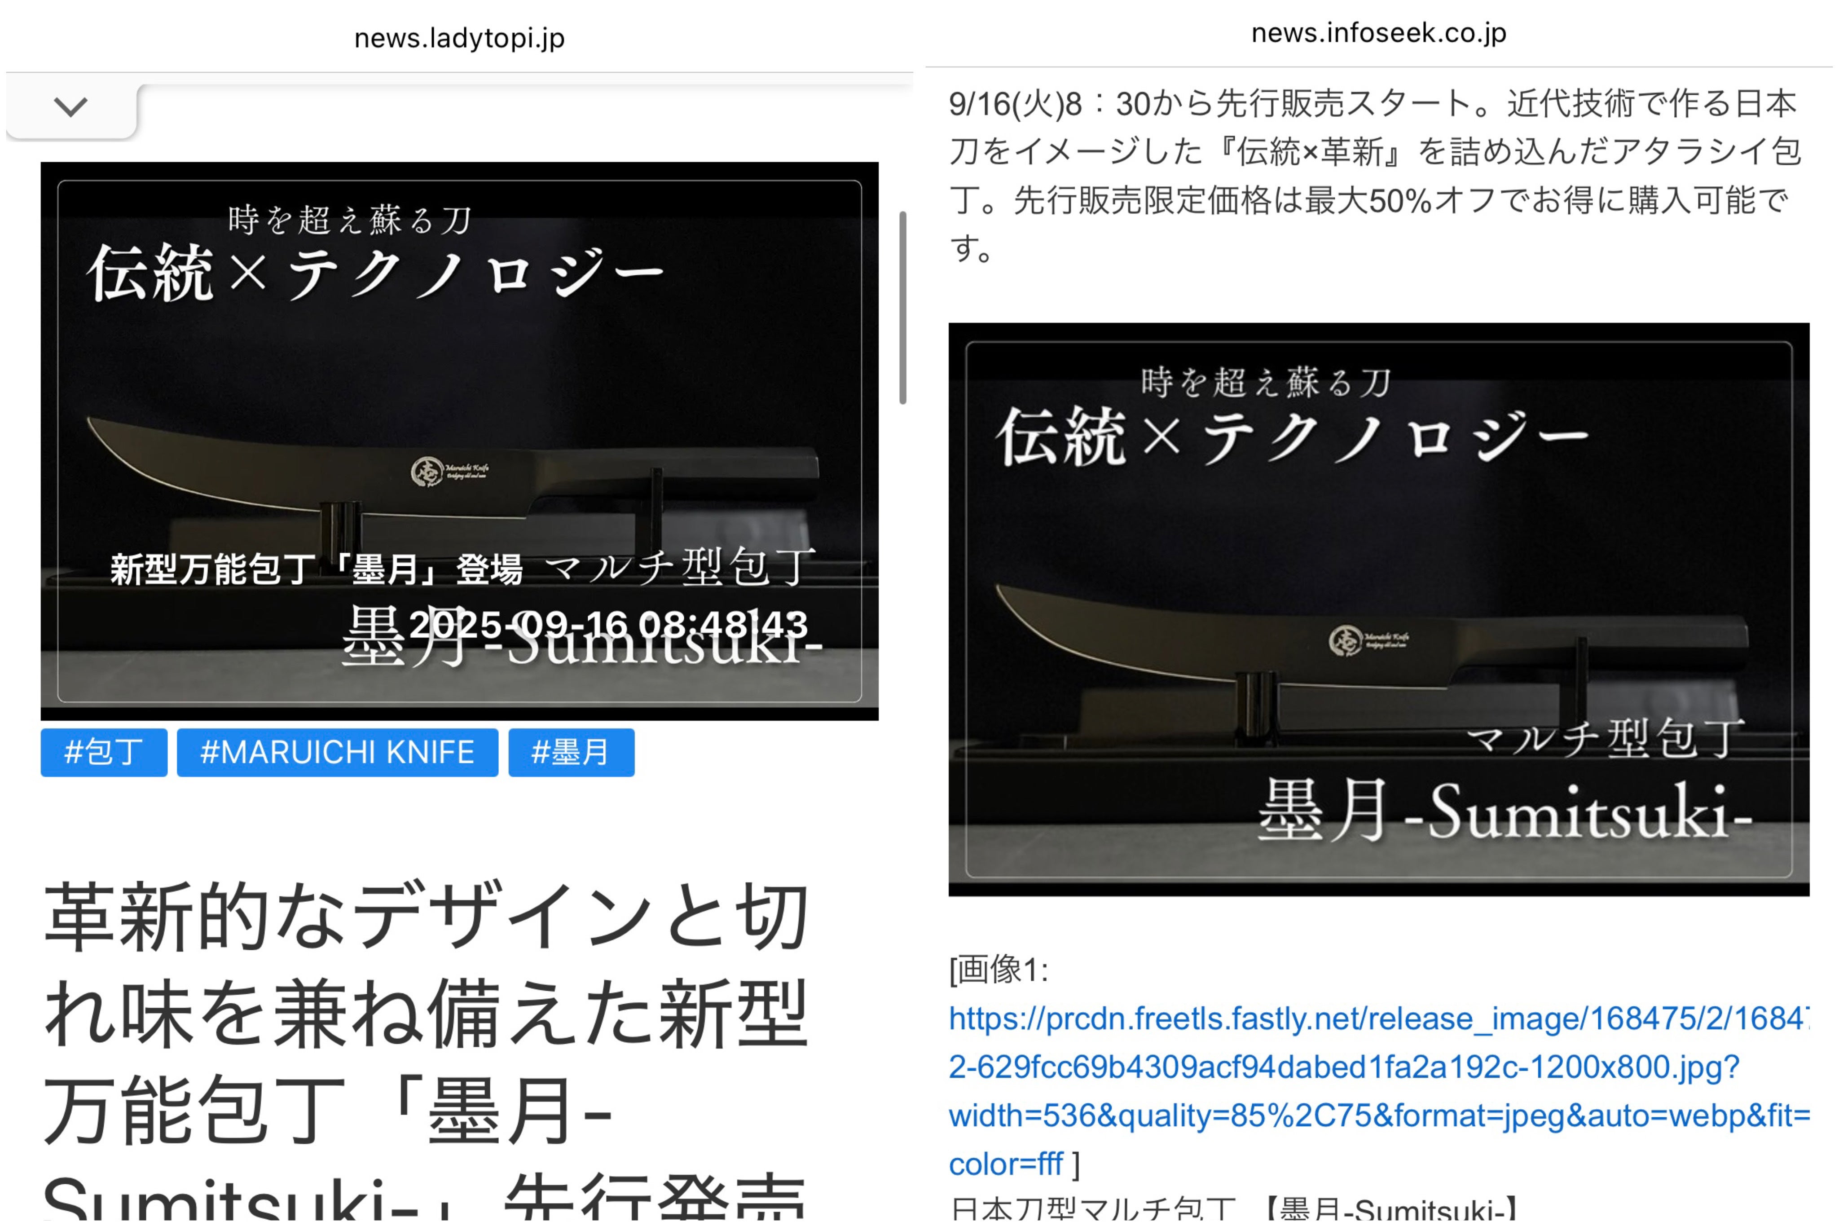Click the 2025-09-16 08:48:43 timestamp overlay

[607, 624]
